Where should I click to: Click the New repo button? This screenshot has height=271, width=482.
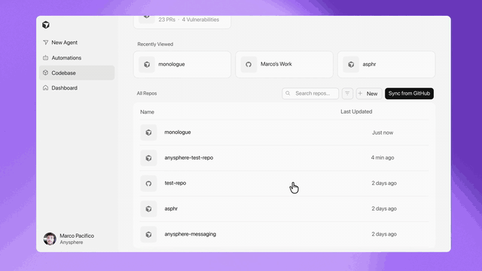(369, 93)
